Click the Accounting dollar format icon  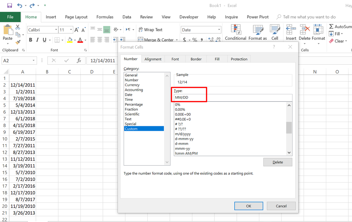pyautogui.click(x=184, y=40)
